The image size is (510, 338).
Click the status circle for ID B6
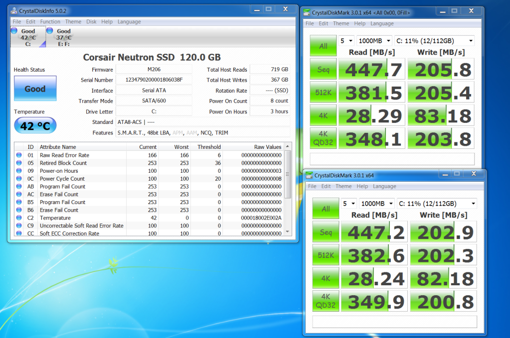(x=19, y=210)
